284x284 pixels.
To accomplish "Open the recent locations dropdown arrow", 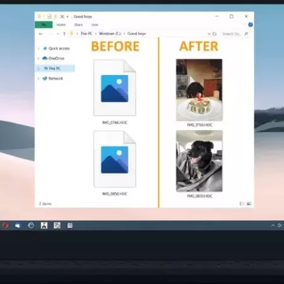I will (58, 34).
